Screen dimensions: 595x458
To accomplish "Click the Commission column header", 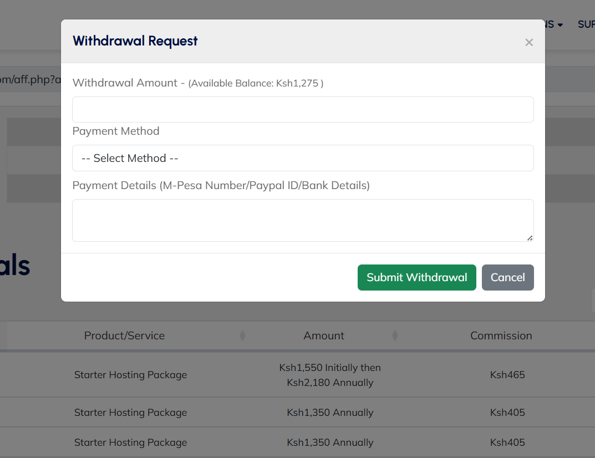I will click(x=501, y=335).
